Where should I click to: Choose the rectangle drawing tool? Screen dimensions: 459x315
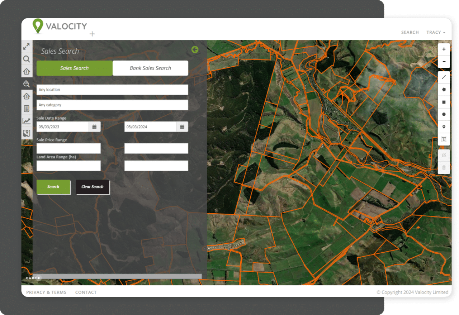pos(444,102)
